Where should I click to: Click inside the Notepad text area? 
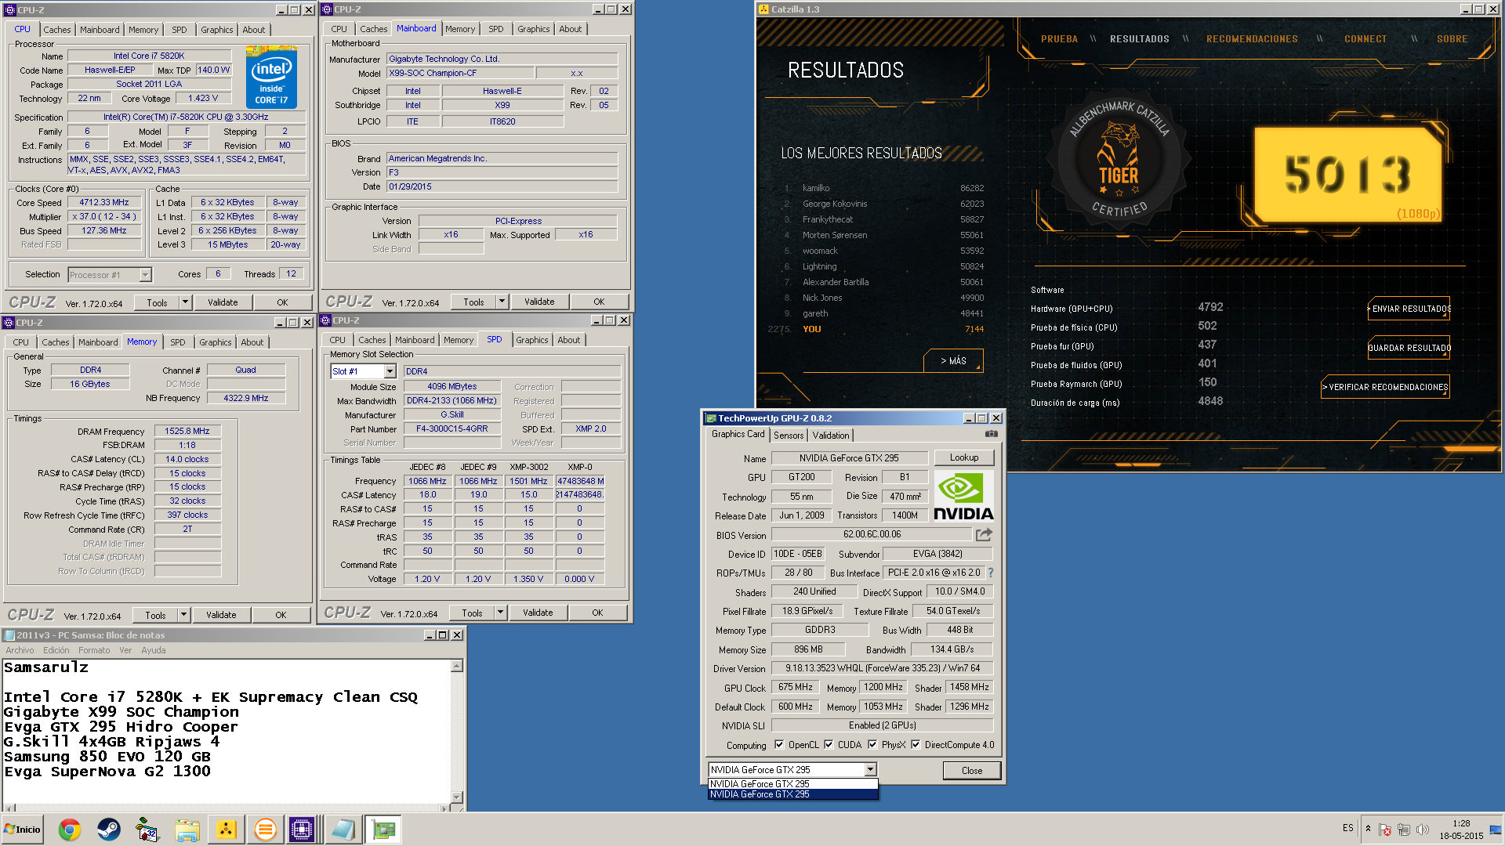pyautogui.click(x=227, y=731)
